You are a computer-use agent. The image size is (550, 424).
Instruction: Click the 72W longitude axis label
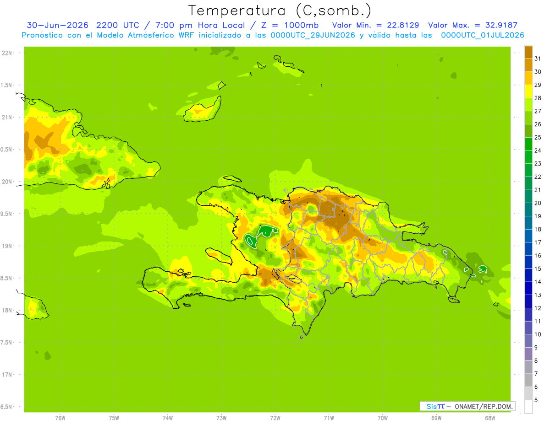(x=275, y=418)
